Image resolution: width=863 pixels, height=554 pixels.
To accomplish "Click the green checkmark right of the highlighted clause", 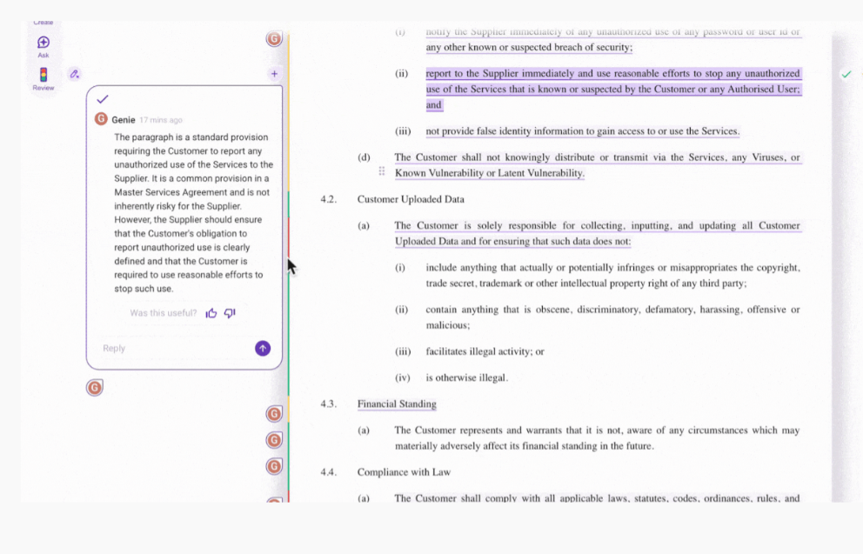I will click(846, 74).
